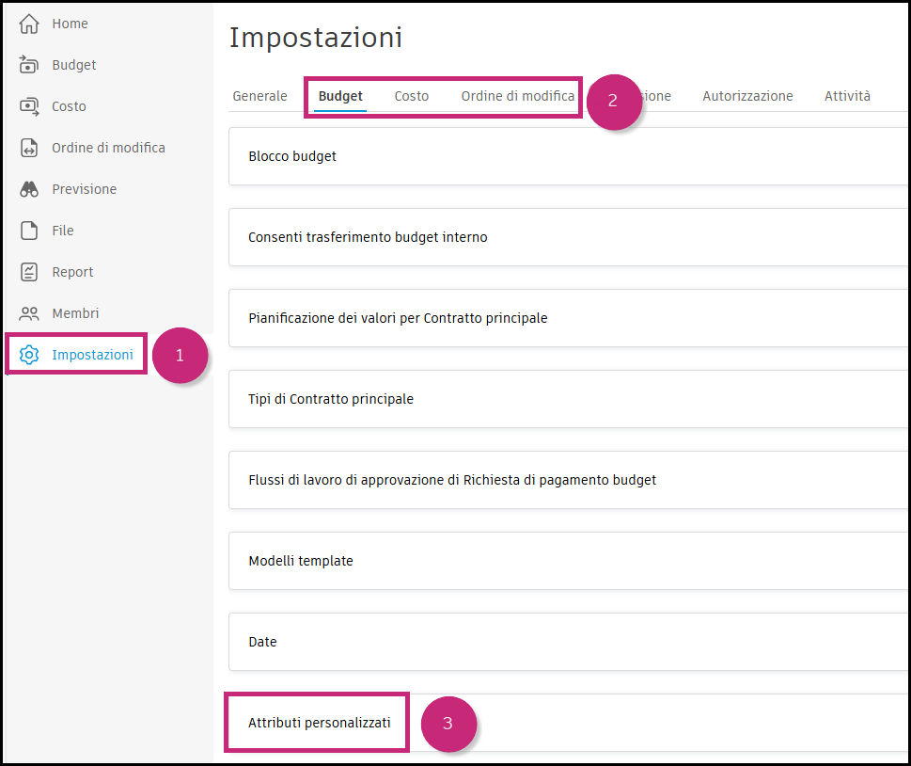Open the Consenti trasferimento budget interno section

pos(367,237)
